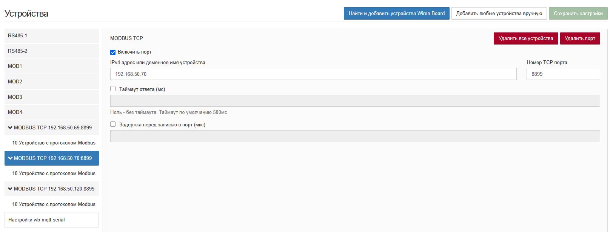The width and height of the screenshot is (613, 232).
Task: Open the RS485-1 port
Action: point(51,36)
